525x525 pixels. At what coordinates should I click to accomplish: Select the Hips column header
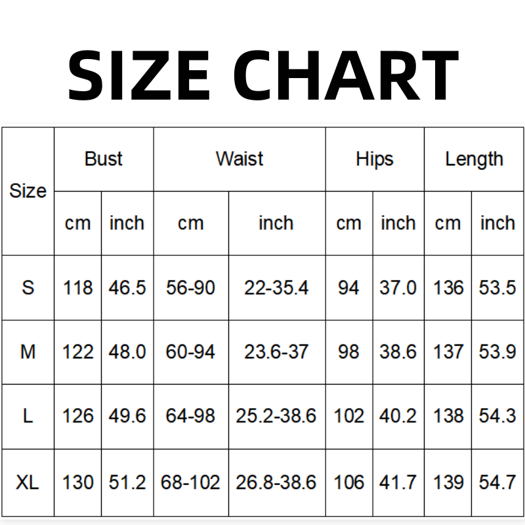coord(375,159)
